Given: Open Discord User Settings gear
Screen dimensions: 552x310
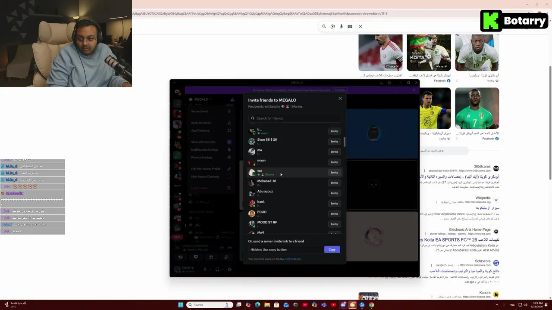Looking at the screenshot, I should point(229,270).
